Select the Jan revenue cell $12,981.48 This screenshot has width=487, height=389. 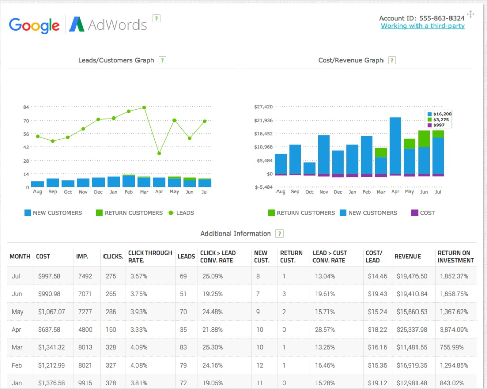pos(412,383)
